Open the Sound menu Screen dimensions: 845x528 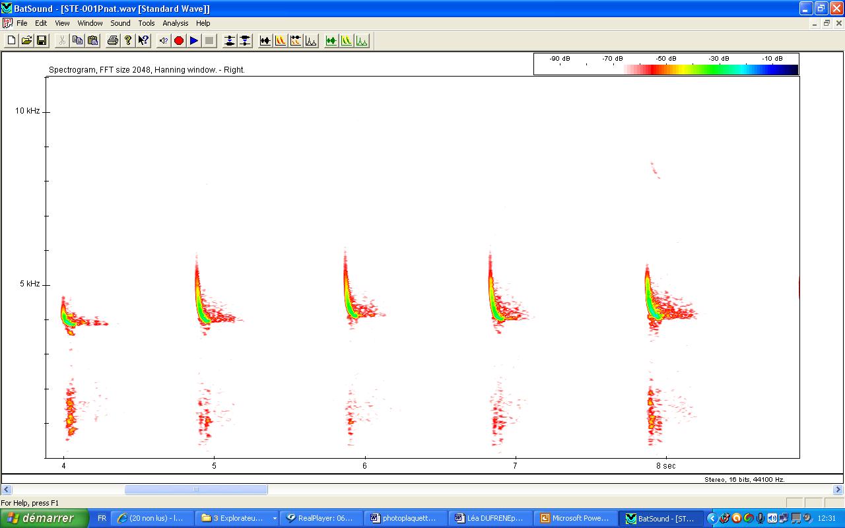coord(120,23)
